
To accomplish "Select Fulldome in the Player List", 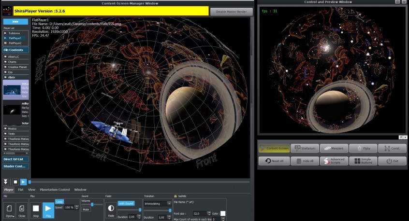I will 15,33.
